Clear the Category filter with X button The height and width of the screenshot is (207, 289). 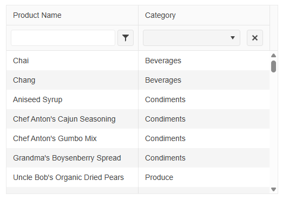click(x=255, y=38)
